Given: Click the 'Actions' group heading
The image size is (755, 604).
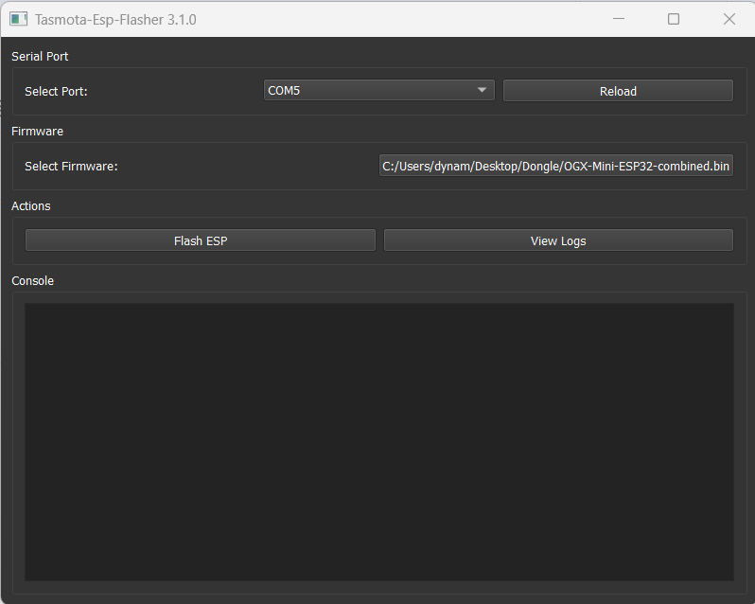Looking at the screenshot, I should pos(31,205).
